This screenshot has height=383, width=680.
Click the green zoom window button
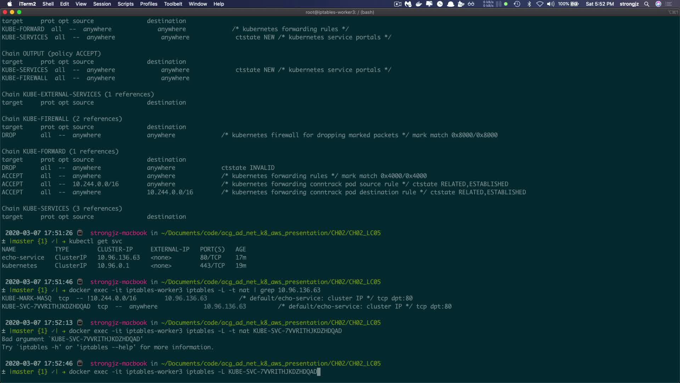tap(19, 12)
